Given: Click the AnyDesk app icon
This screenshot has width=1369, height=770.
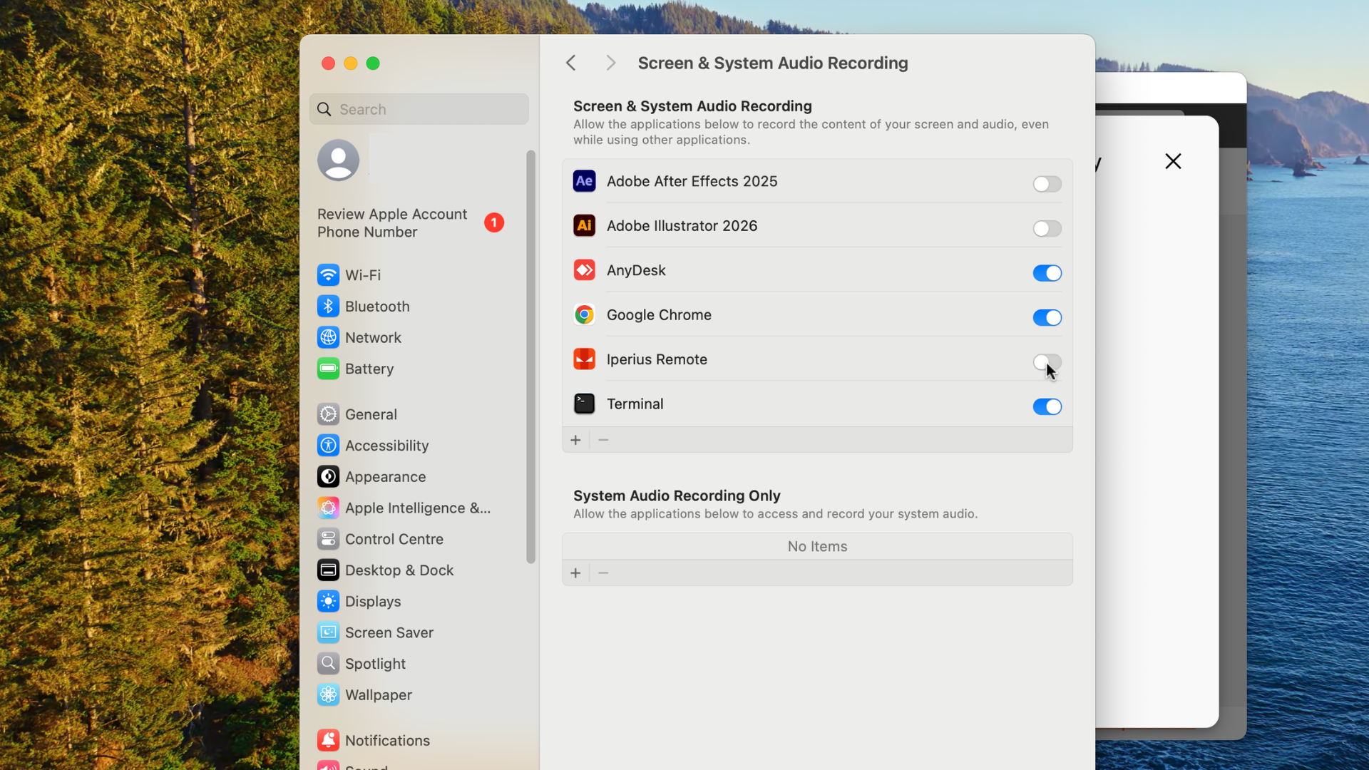Looking at the screenshot, I should tap(584, 270).
